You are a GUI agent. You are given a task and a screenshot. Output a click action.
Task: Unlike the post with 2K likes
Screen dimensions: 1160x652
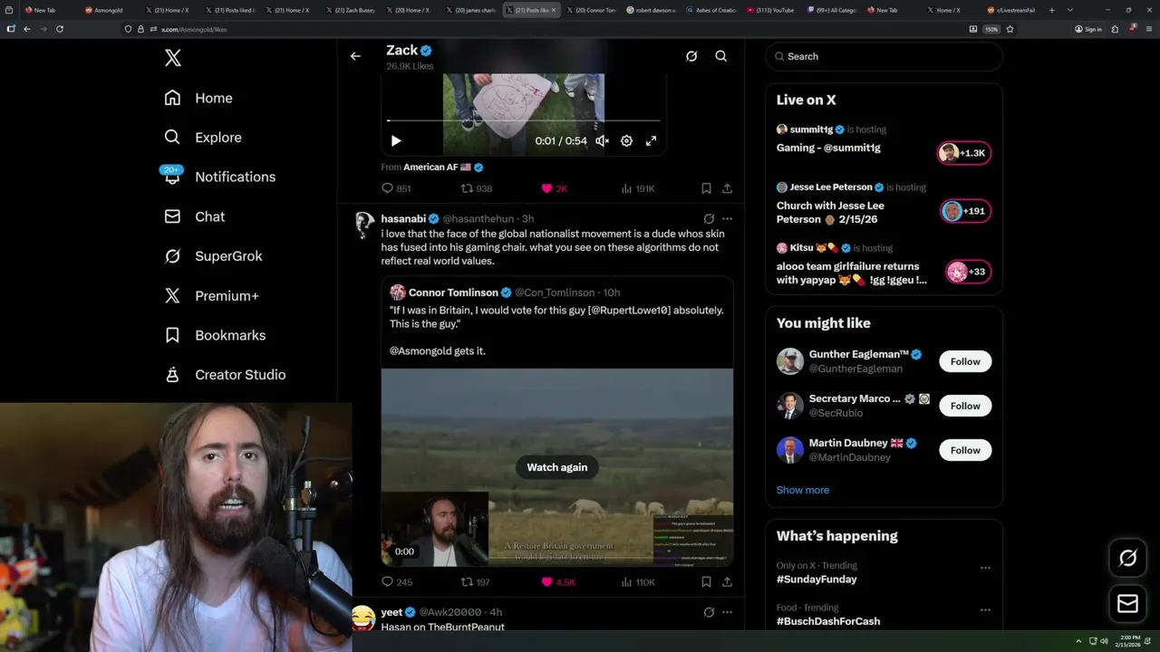tap(554, 188)
